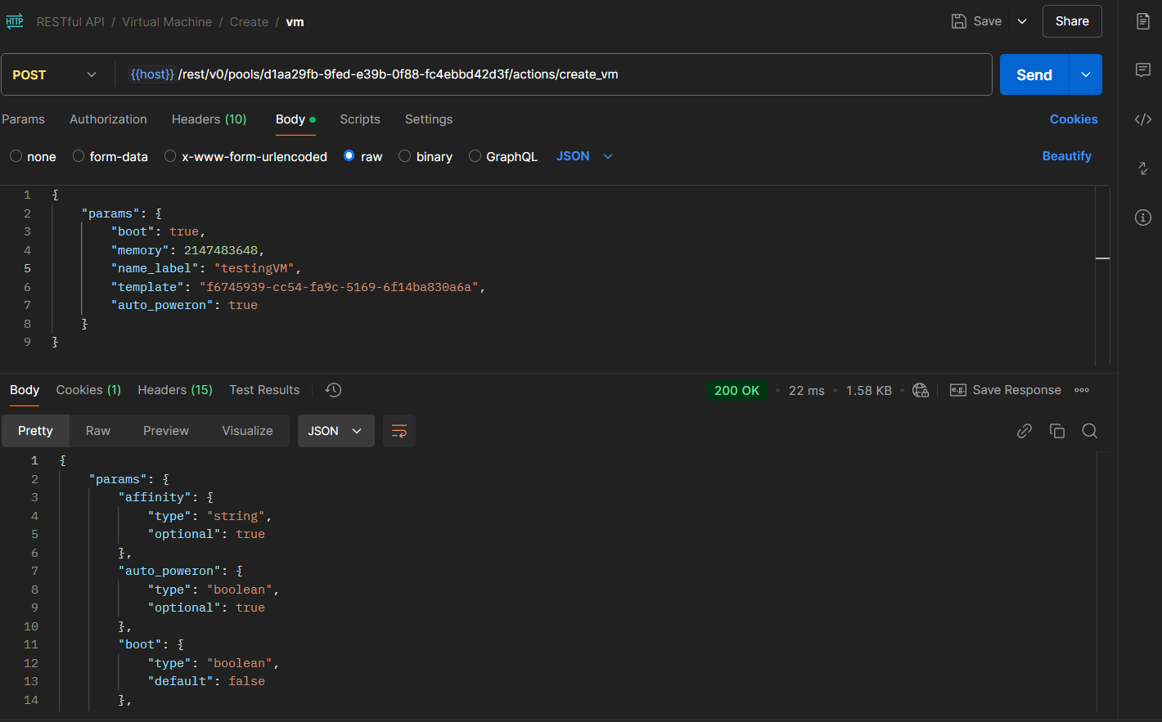Click the vm request name in breadcrumb
This screenshot has width=1162, height=722.
click(x=295, y=22)
